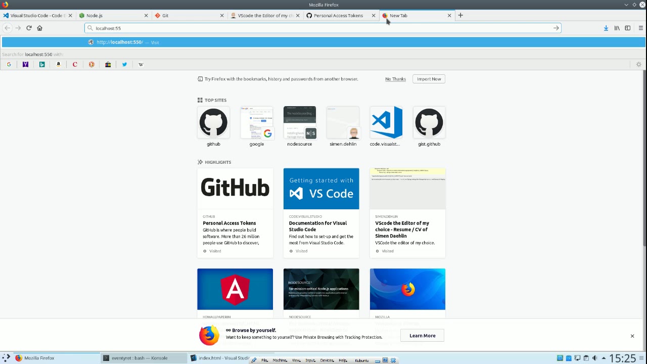Open the Devices menu in VM bar
The height and width of the screenshot is (364, 647).
(327, 360)
